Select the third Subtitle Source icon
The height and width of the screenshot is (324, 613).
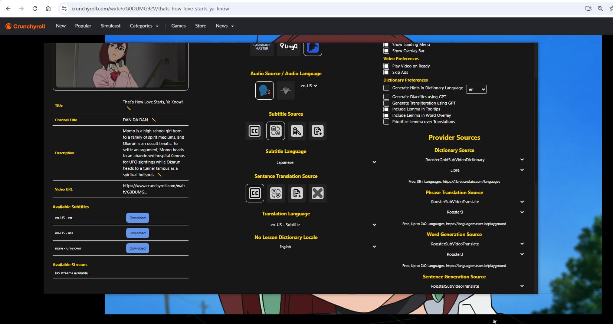(x=296, y=131)
